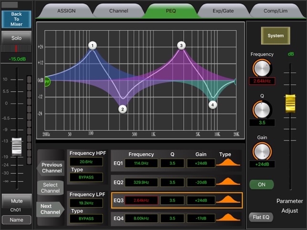
Task: Open LPF Type BYPASS selector
Action: point(86,219)
